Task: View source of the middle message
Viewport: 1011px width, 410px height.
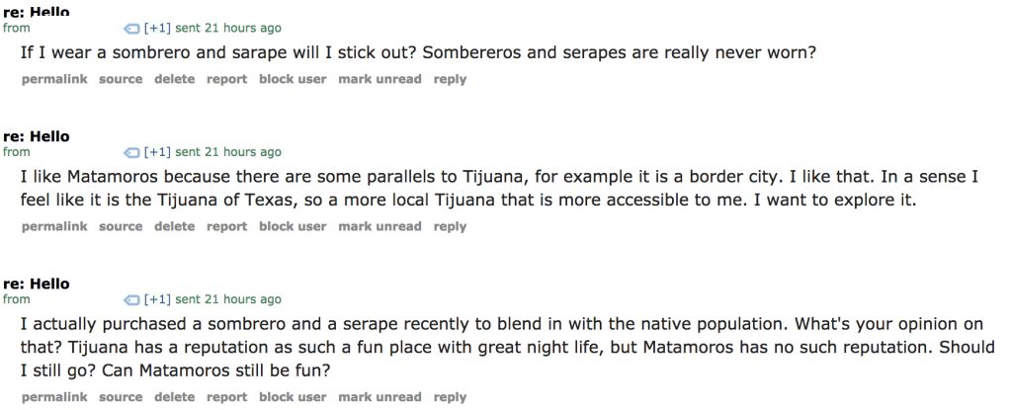Action: (121, 226)
